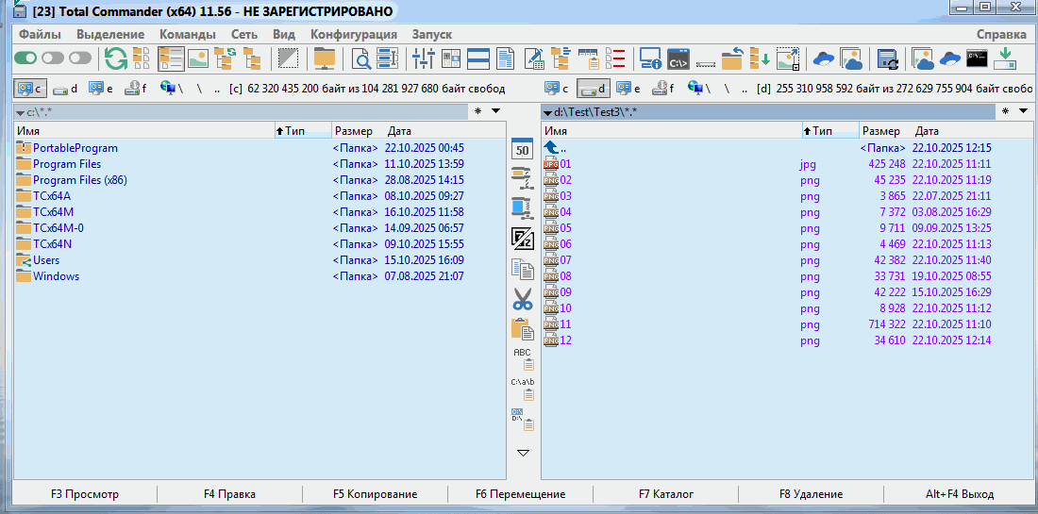Select the Windows folder in left panel

[259, 276]
